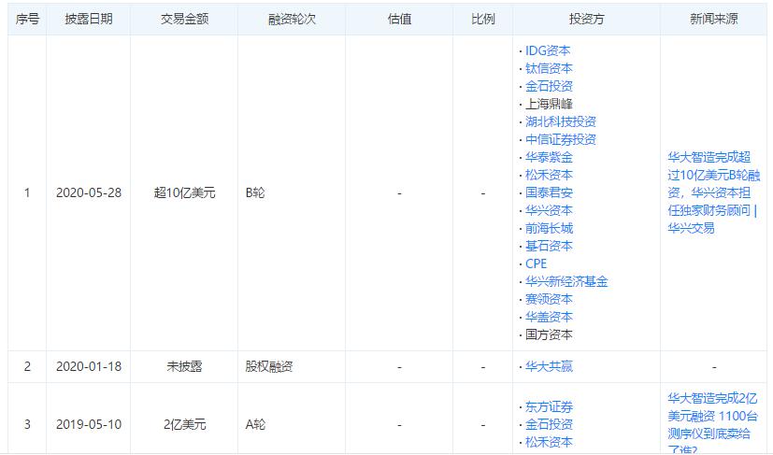Select the amount 未披露
This screenshot has height=455, width=773.
click(184, 366)
